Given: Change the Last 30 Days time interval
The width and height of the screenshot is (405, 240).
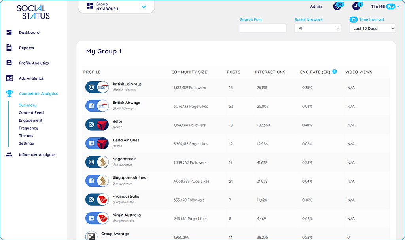Looking at the screenshot, I should point(372,28).
